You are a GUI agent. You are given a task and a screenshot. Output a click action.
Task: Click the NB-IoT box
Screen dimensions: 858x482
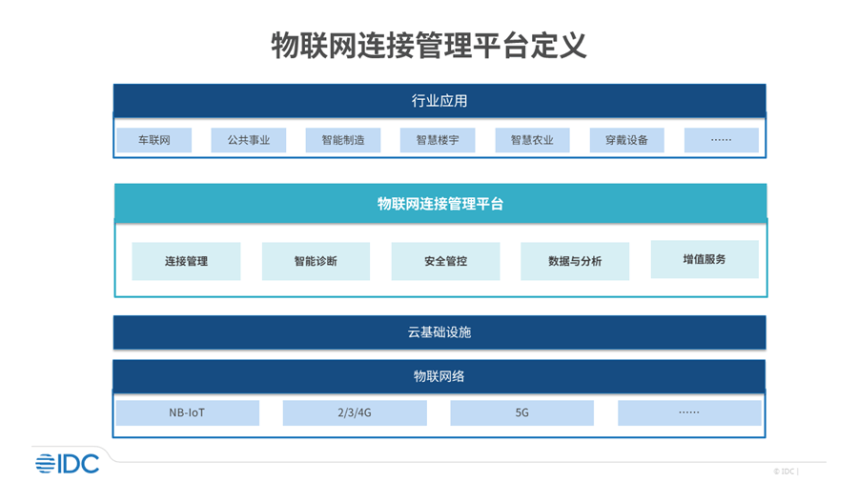pos(187,413)
